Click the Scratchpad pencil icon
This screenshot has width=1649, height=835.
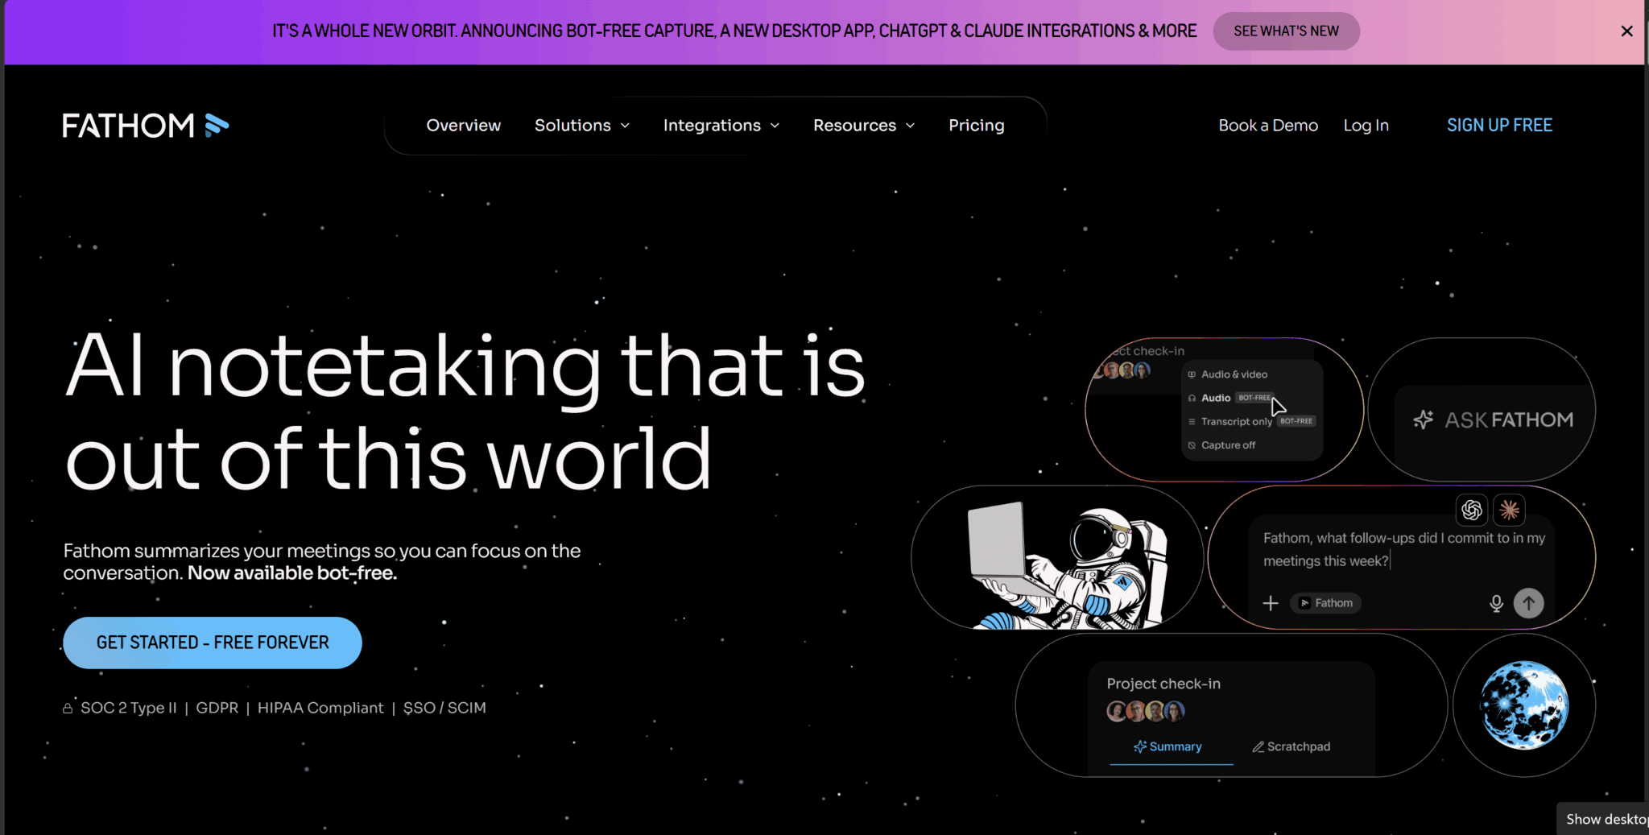1258,746
